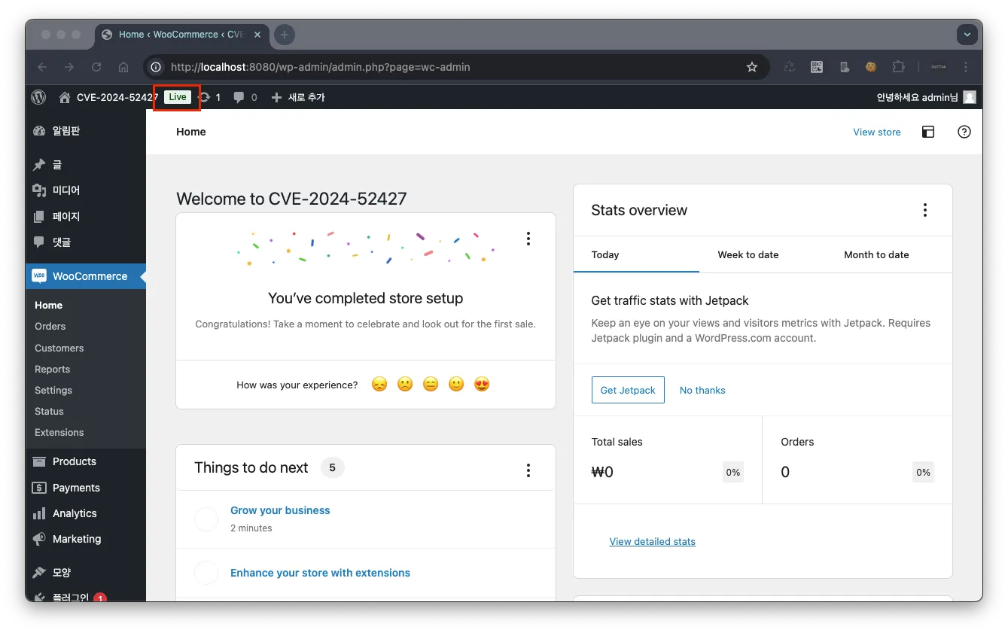
Task: Open the Products menu
Action: (85, 461)
